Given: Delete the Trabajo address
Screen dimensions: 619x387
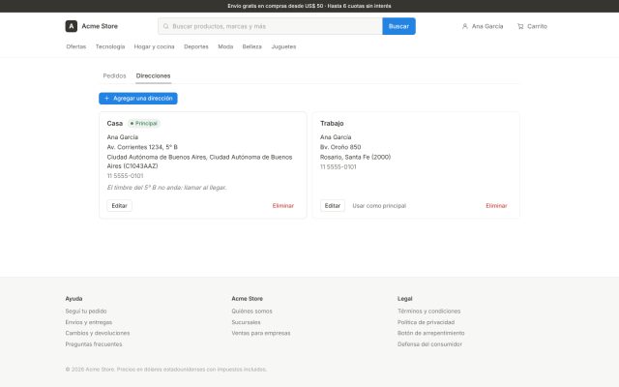Looking at the screenshot, I should point(496,206).
